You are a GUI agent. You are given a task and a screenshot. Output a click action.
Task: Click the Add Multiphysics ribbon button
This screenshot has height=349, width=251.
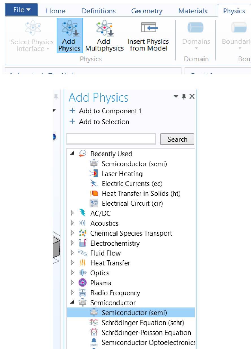click(105, 36)
